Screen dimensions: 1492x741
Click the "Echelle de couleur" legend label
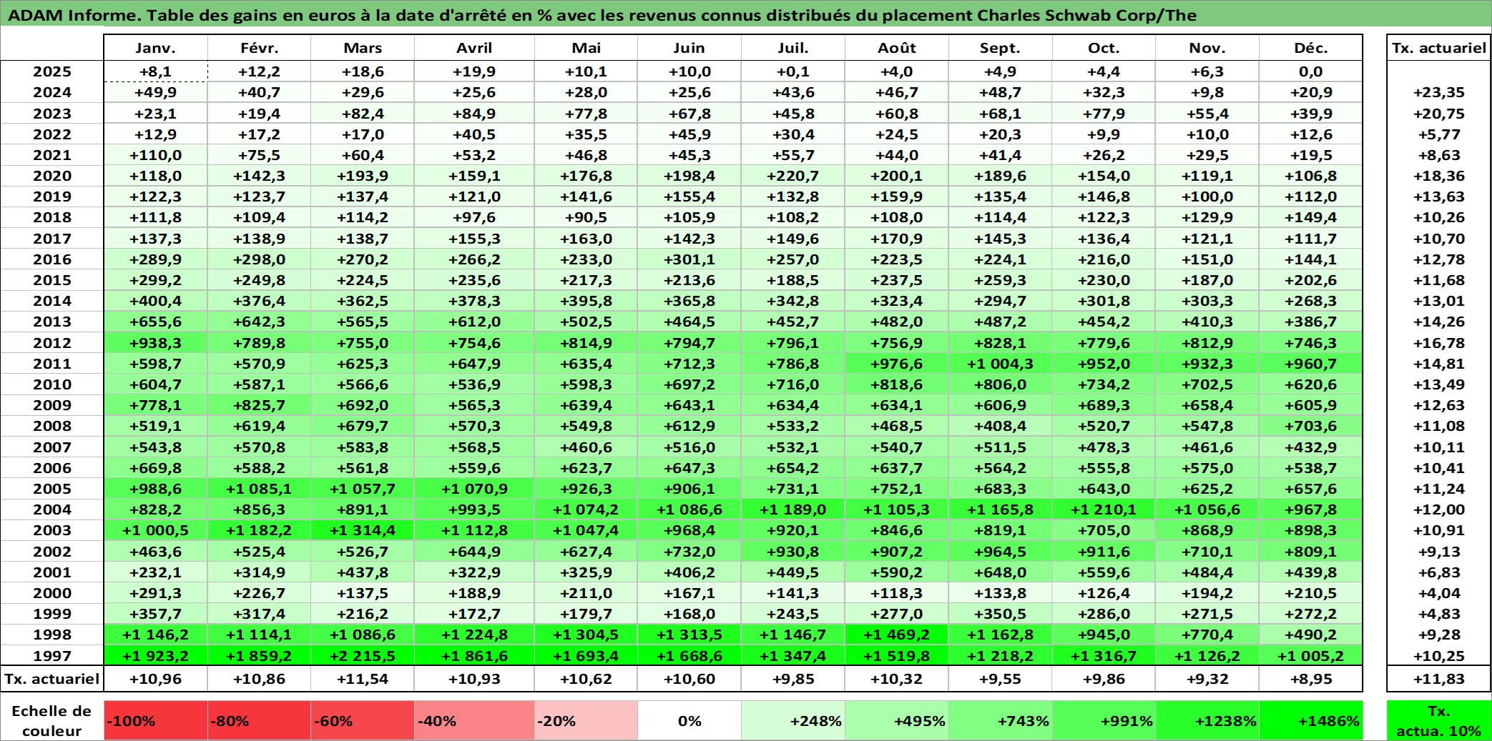(x=51, y=720)
